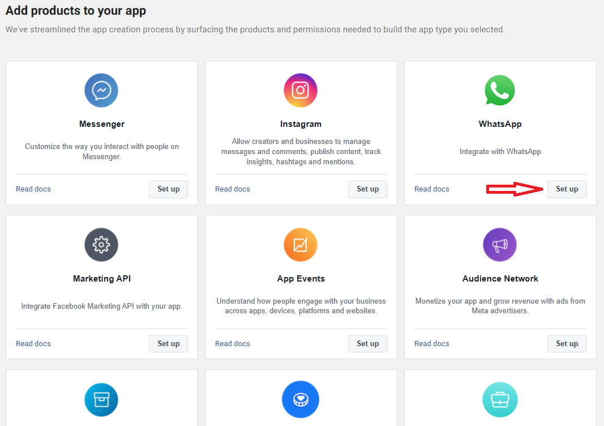This screenshot has width=604, height=426.
Task: Set up Audience Network product
Action: click(567, 344)
